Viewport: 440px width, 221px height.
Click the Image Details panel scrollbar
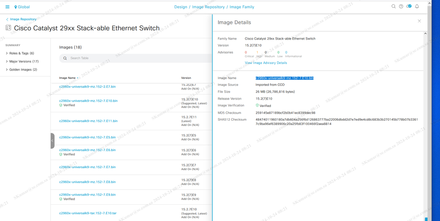click(425, 126)
